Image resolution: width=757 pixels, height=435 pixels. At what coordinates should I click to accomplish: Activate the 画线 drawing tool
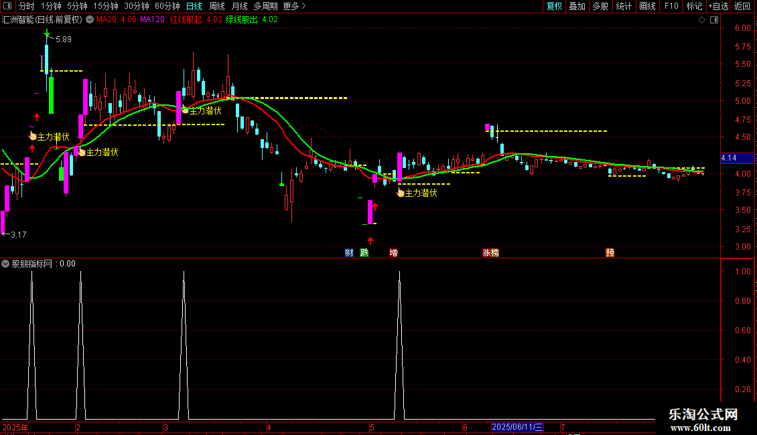pyautogui.click(x=647, y=6)
